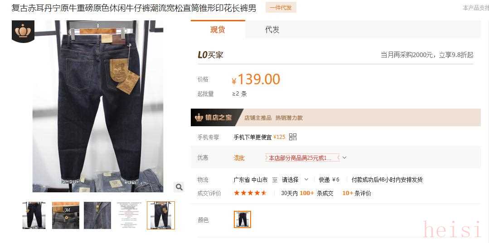Expand the 优惠 coupon chevron arrow
Viewport: 489px width, 243px height.
[x=344, y=157]
